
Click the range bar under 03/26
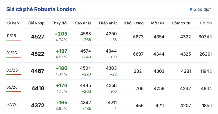point(14,74)
